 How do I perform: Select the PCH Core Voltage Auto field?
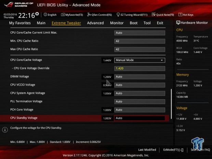(140, 110)
